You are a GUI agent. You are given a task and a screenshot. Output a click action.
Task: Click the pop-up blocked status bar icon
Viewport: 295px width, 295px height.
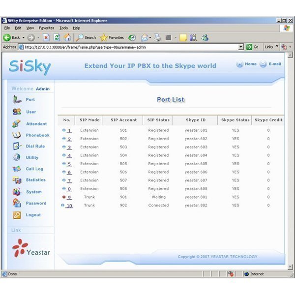[231, 274]
